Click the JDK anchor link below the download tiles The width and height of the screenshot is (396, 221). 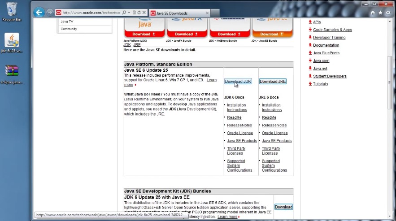coord(127,44)
